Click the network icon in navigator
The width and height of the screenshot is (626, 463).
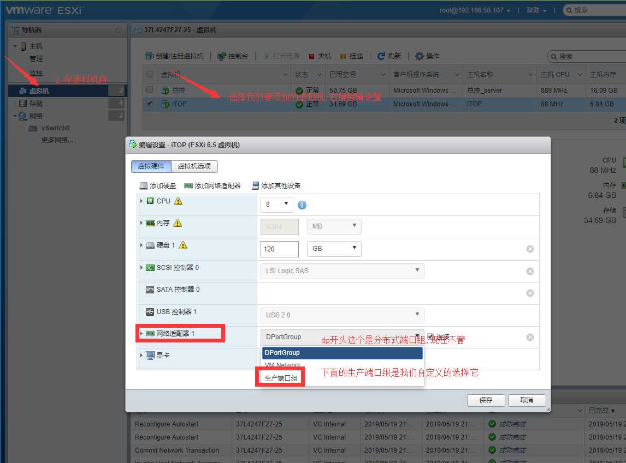(23, 116)
